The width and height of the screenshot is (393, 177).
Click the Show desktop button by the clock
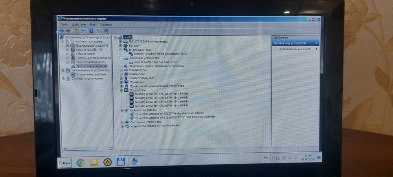(x=319, y=157)
